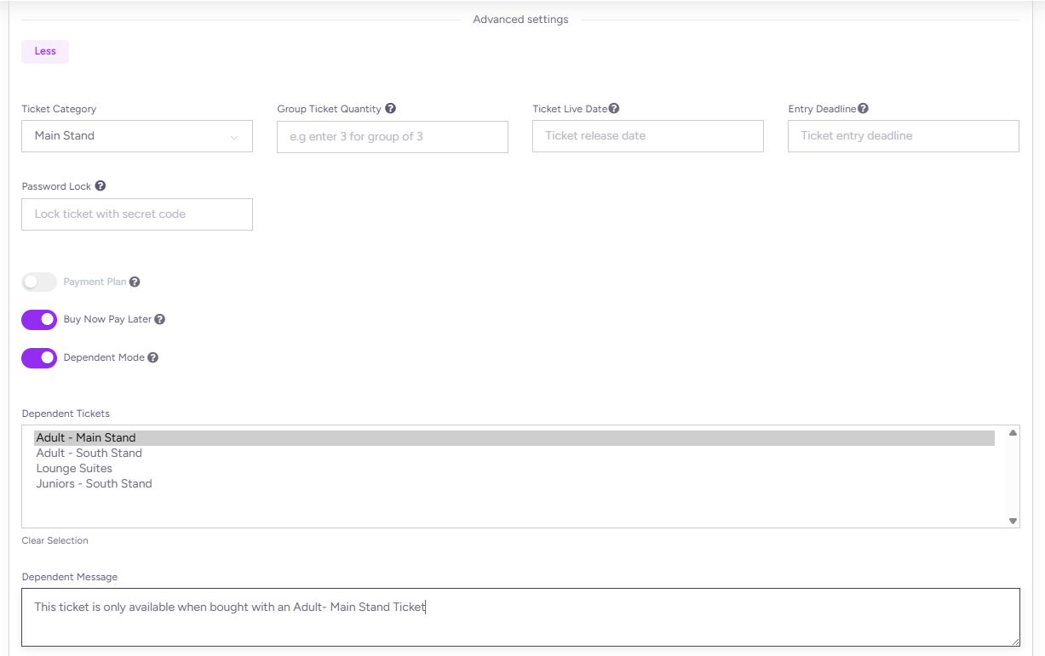Click into the Dependent Message text area
Screen dimensions: 1045x656
tap(520, 618)
